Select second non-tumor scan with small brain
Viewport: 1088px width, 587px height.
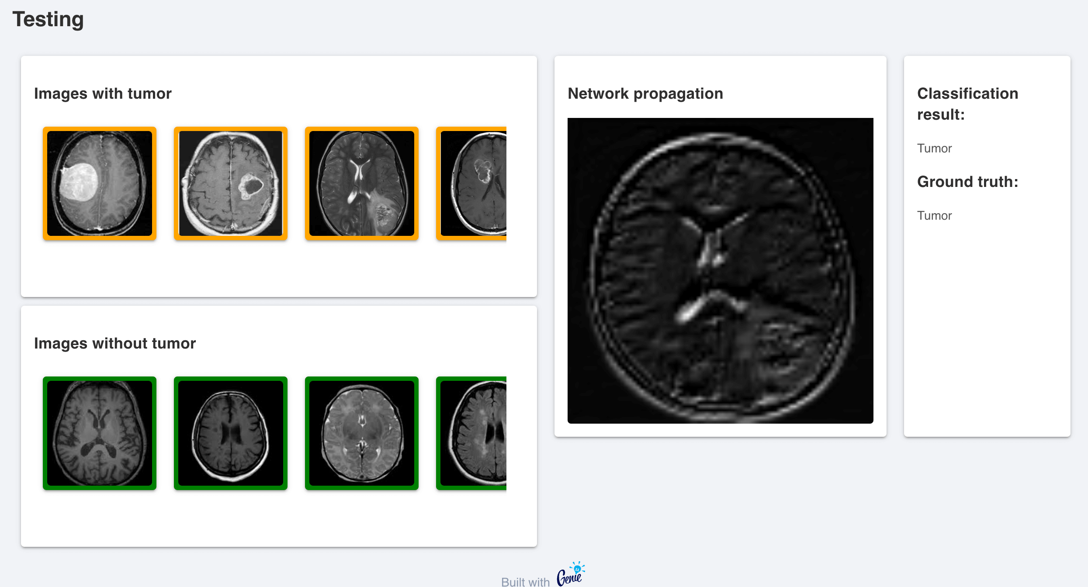tap(231, 433)
